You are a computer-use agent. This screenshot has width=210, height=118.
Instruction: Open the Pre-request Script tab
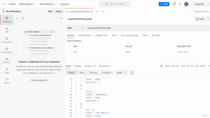130,35
